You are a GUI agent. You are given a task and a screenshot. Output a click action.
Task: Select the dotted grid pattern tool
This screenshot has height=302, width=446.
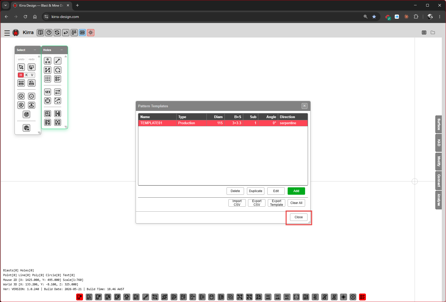[x=48, y=79]
